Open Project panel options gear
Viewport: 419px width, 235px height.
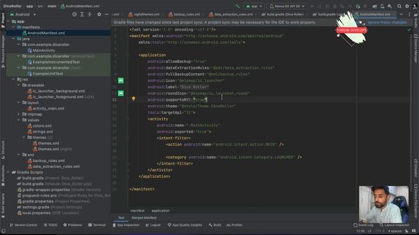pos(99,14)
